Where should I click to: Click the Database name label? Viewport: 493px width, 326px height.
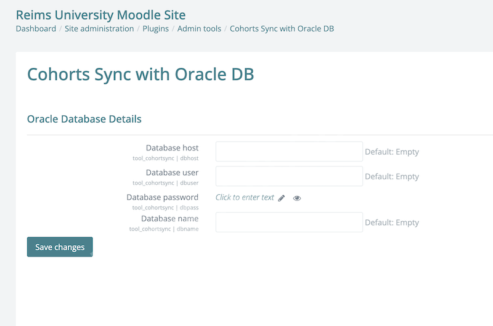tap(170, 219)
